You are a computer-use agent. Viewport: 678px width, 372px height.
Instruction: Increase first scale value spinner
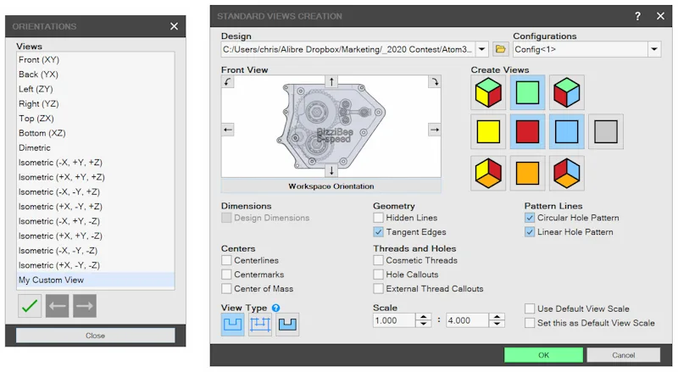[423, 317]
